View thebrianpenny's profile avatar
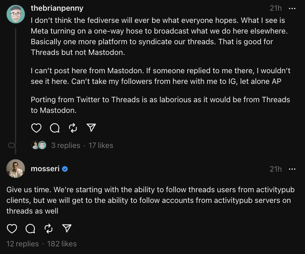Image resolution: width=305 pixels, height=254 pixels. click(16, 14)
